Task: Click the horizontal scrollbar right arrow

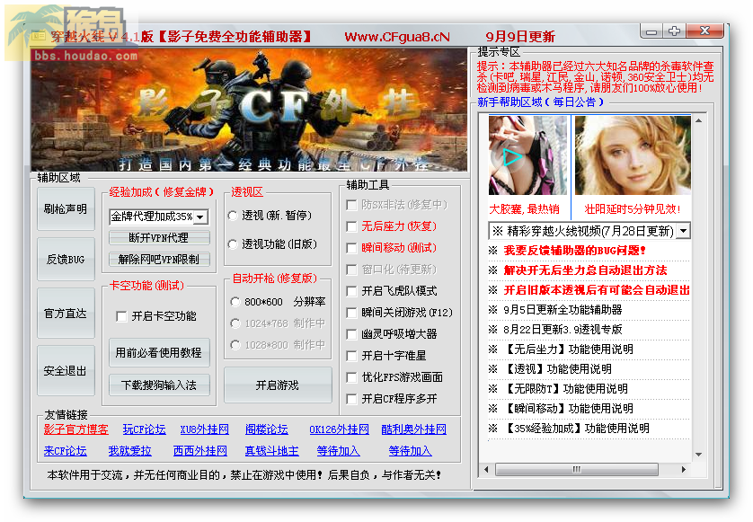Action: click(684, 469)
